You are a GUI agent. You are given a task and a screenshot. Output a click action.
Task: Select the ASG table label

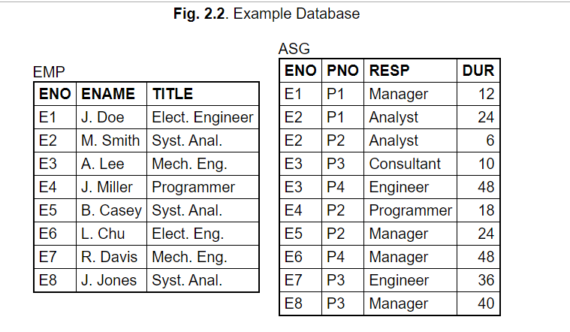tap(294, 49)
